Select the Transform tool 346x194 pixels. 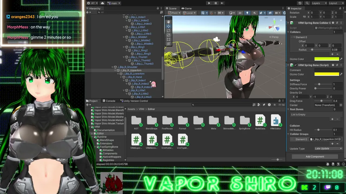click(168, 44)
